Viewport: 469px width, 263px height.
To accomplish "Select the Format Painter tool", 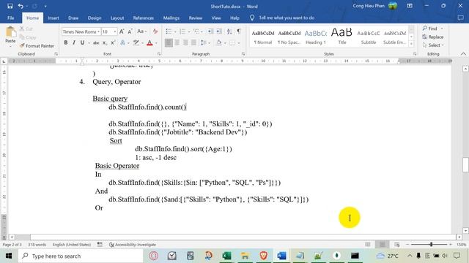I will pos(37,46).
